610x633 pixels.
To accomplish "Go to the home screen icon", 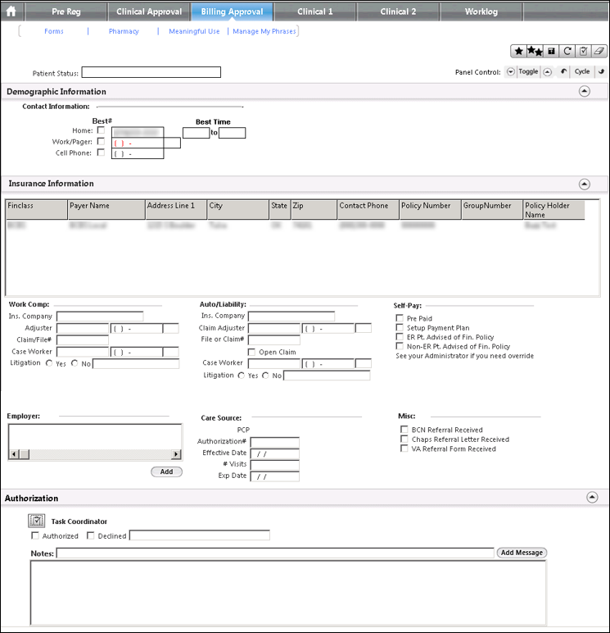I will [11, 11].
